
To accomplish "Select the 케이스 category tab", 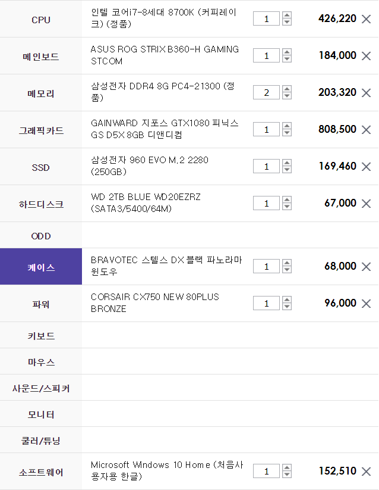I will coord(41,267).
